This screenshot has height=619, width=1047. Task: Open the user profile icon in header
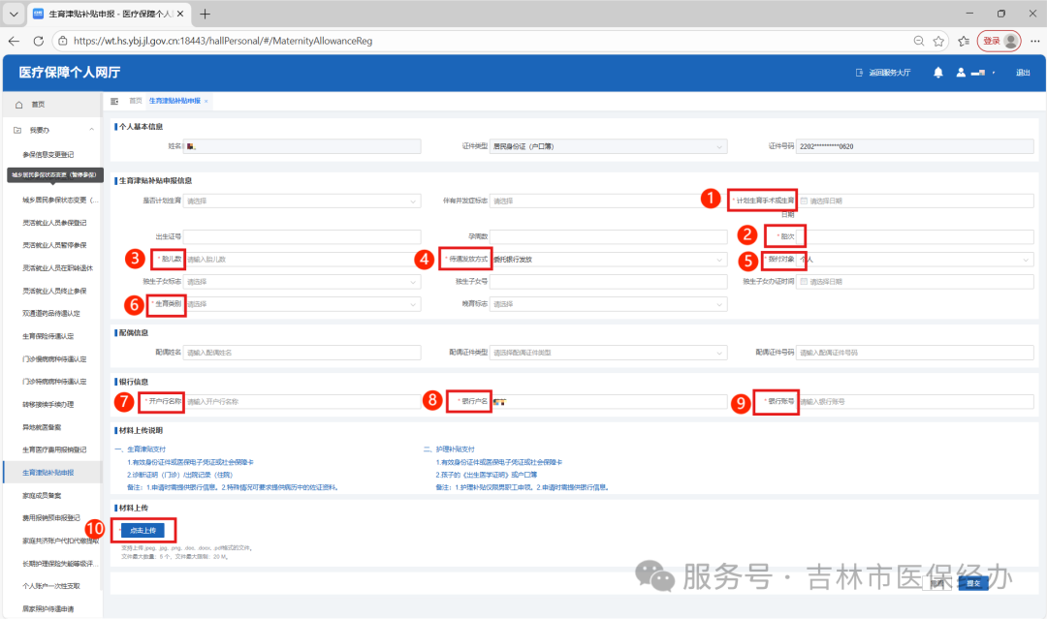(x=960, y=72)
